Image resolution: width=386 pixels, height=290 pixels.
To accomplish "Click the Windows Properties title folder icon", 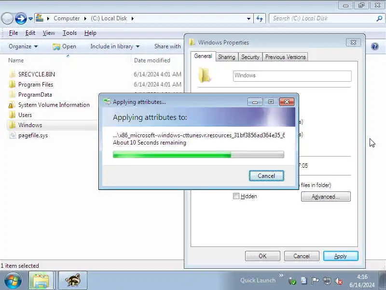I will [192, 43].
